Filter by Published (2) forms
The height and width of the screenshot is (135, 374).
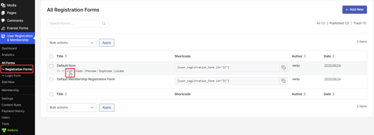tap(339, 23)
